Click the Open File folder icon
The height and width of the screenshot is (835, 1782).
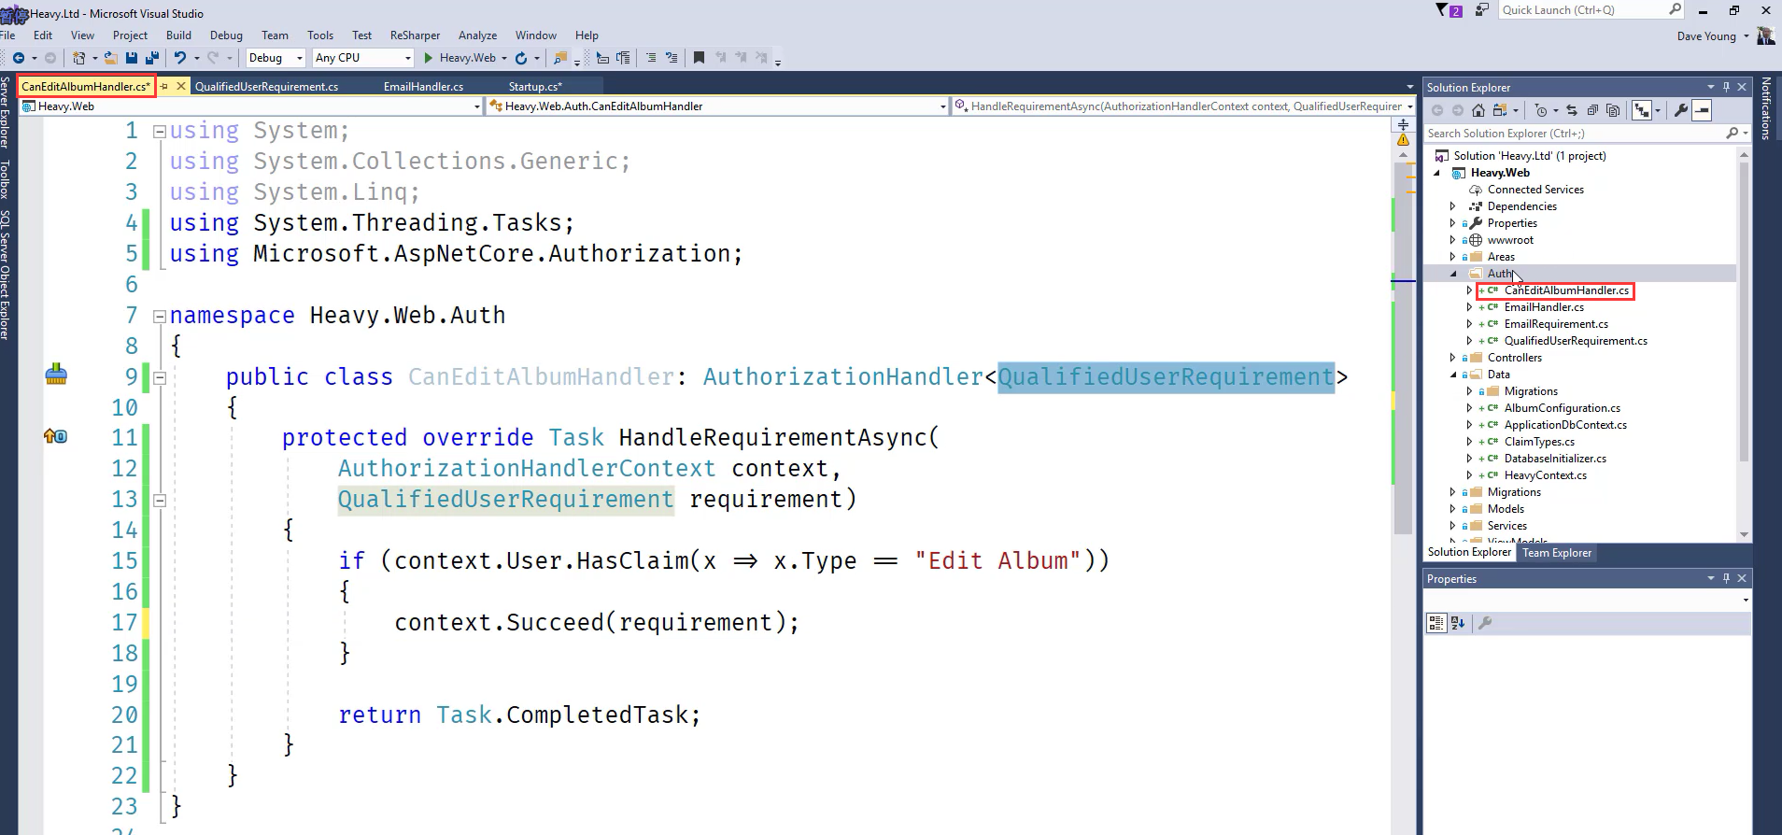pyautogui.click(x=110, y=58)
